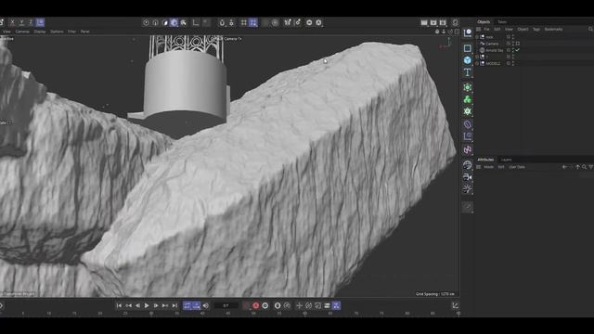Select the Null object tool icon
Image resolution: width=594 pixels, height=334 pixels.
[468, 32]
